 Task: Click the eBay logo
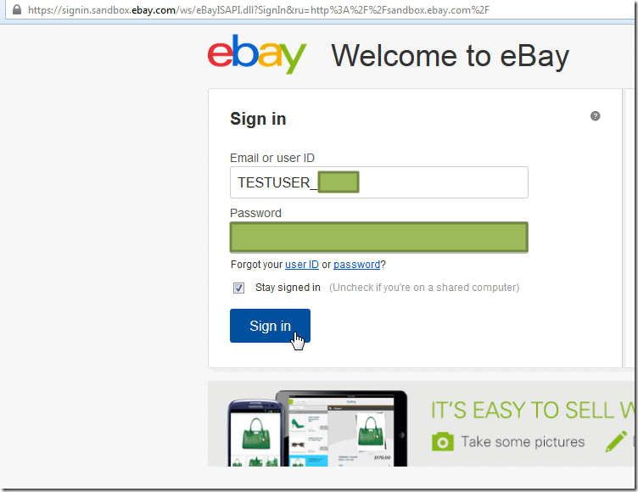(257, 54)
